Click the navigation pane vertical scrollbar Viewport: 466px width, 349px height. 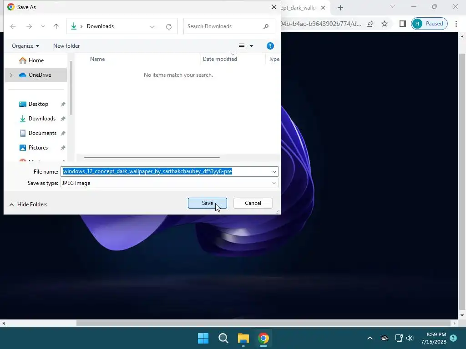coord(71,88)
